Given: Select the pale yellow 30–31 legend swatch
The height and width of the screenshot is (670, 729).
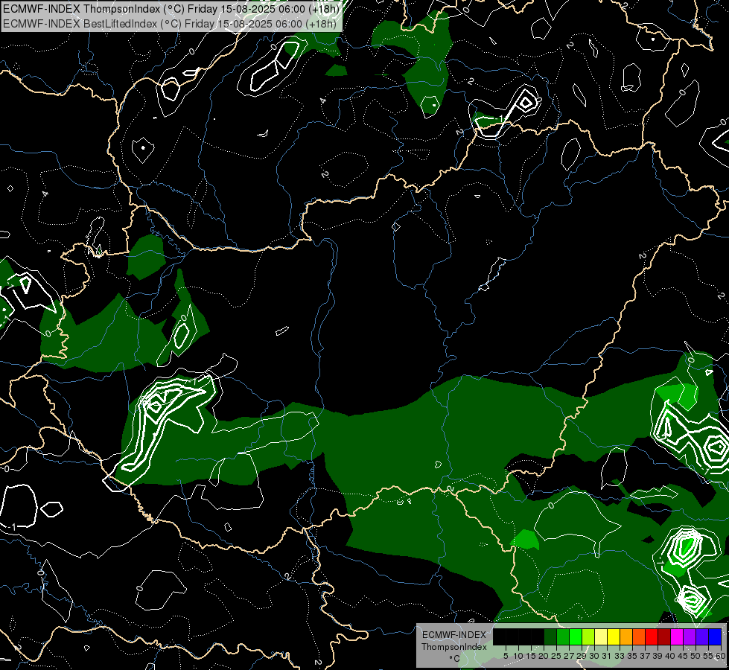Looking at the screenshot, I should [x=601, y=636].
